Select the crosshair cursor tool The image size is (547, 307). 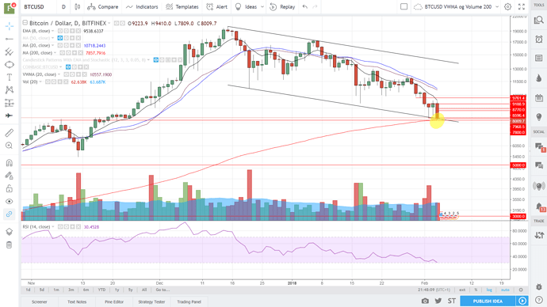[x=10, y=26]
